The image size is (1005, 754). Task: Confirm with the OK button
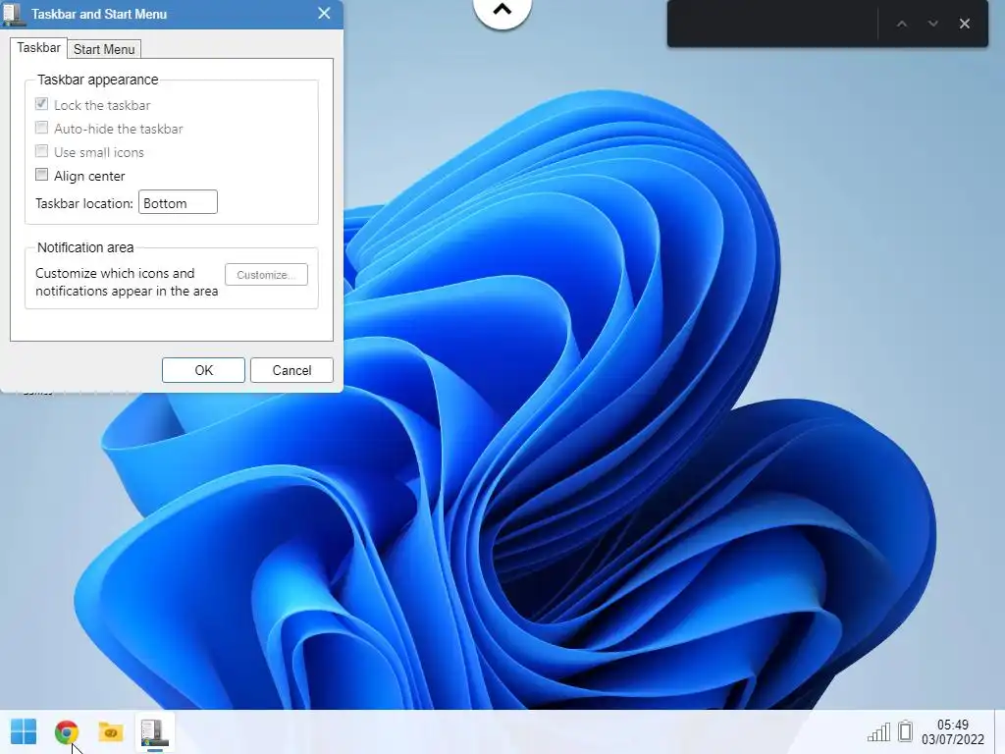203,370
